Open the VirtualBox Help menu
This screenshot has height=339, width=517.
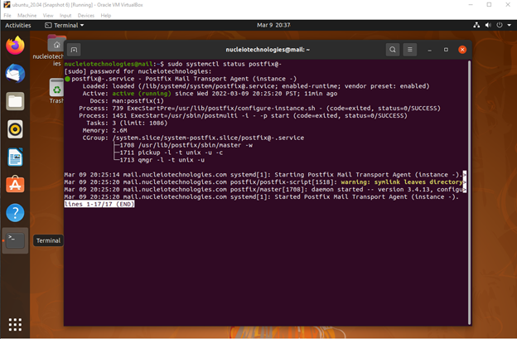pos(106,16)
